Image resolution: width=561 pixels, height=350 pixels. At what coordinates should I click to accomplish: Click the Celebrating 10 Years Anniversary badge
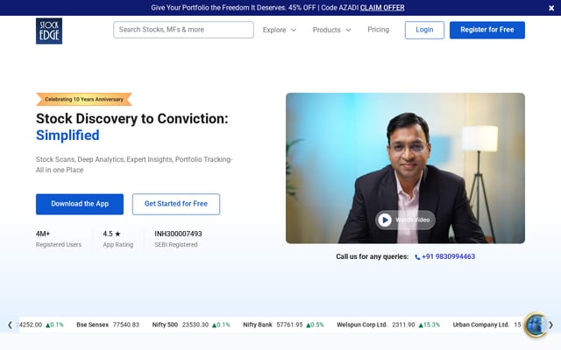[84, 99]
